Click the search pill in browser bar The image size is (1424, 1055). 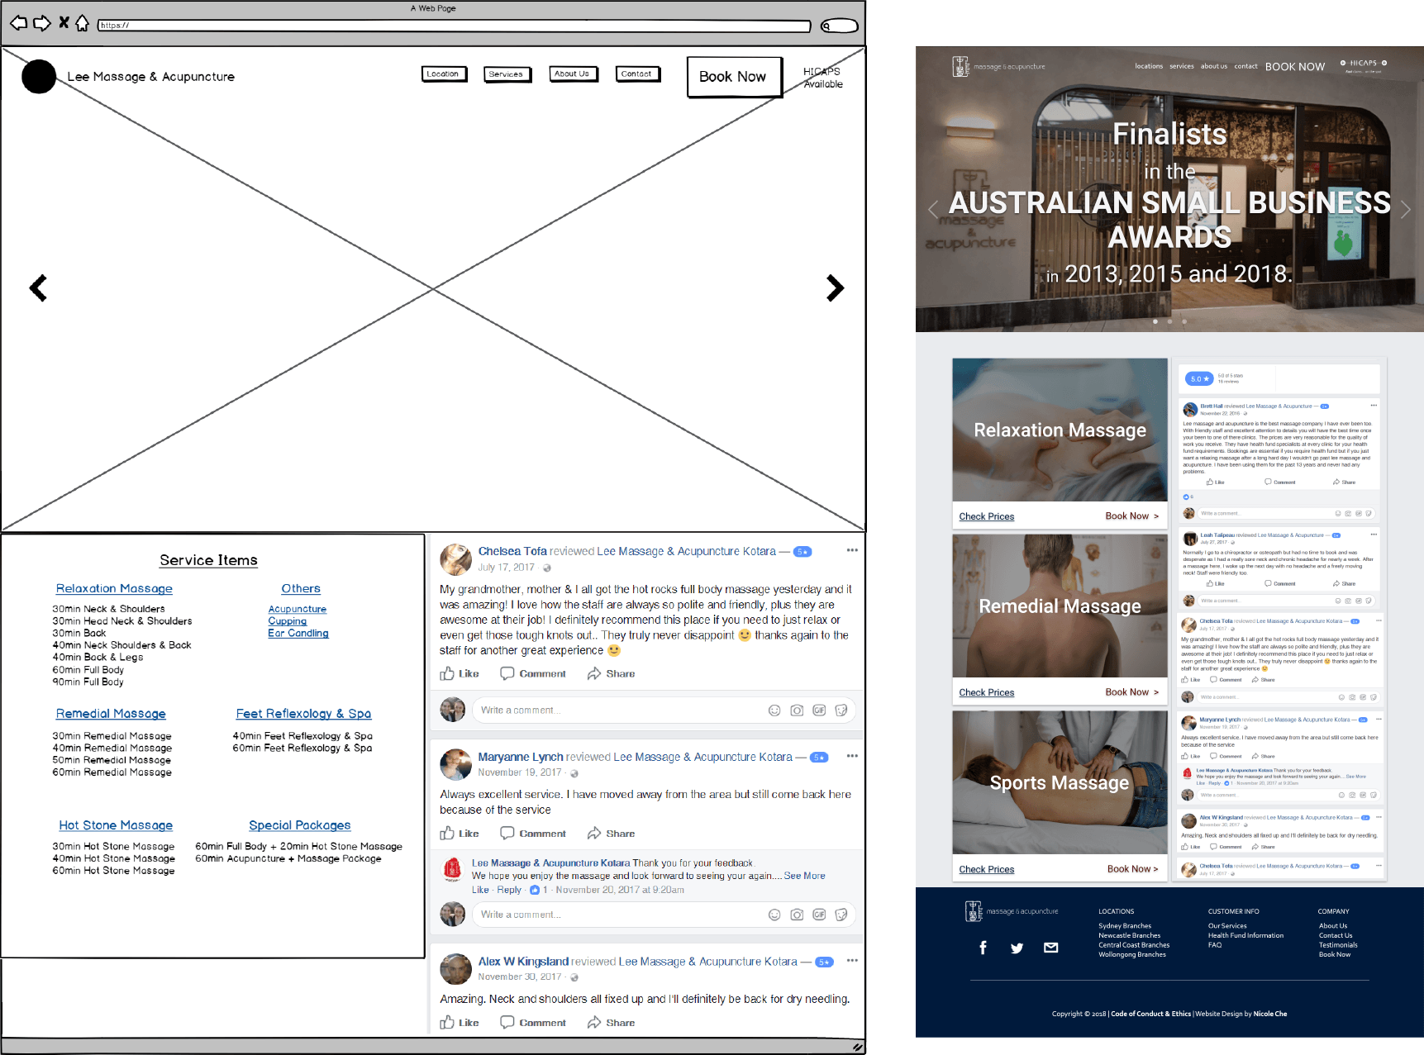coord(839,26)
